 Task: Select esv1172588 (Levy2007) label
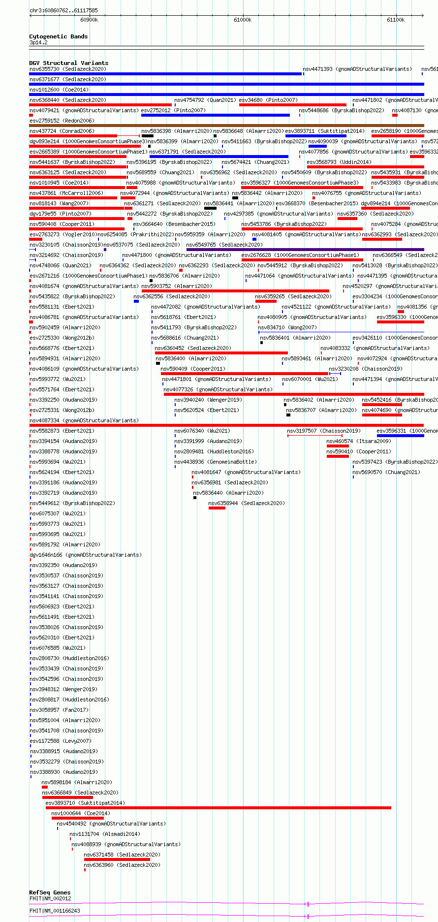[x=61, y=741]
